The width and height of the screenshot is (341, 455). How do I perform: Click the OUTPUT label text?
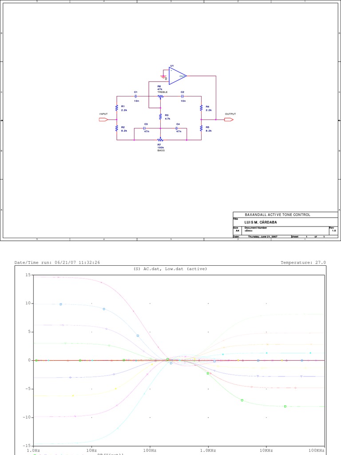point(230,114)
